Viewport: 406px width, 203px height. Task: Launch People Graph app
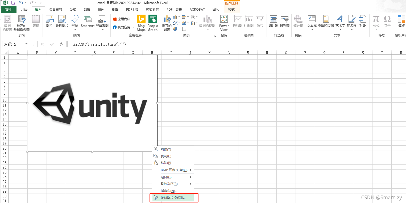(153, 23)
